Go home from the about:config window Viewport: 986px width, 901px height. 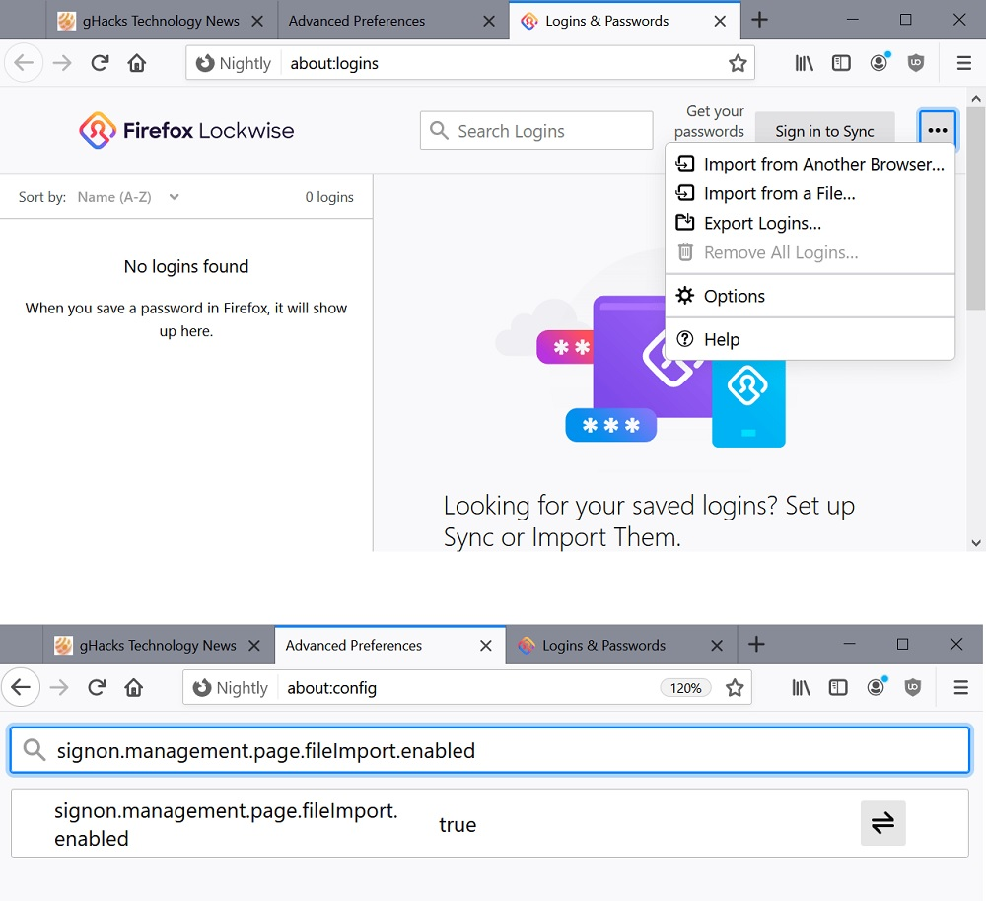(x=133, y=687)
